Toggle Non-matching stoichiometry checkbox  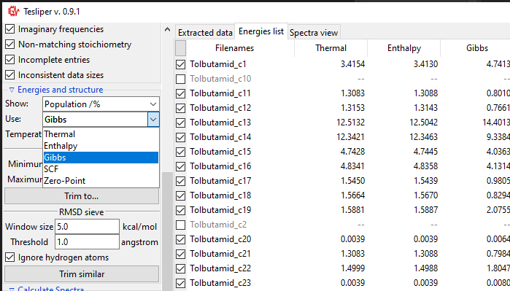tap(10, 44)
